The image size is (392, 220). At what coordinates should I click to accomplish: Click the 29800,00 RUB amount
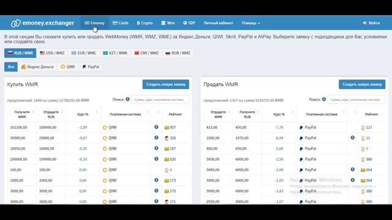[47, 138]
